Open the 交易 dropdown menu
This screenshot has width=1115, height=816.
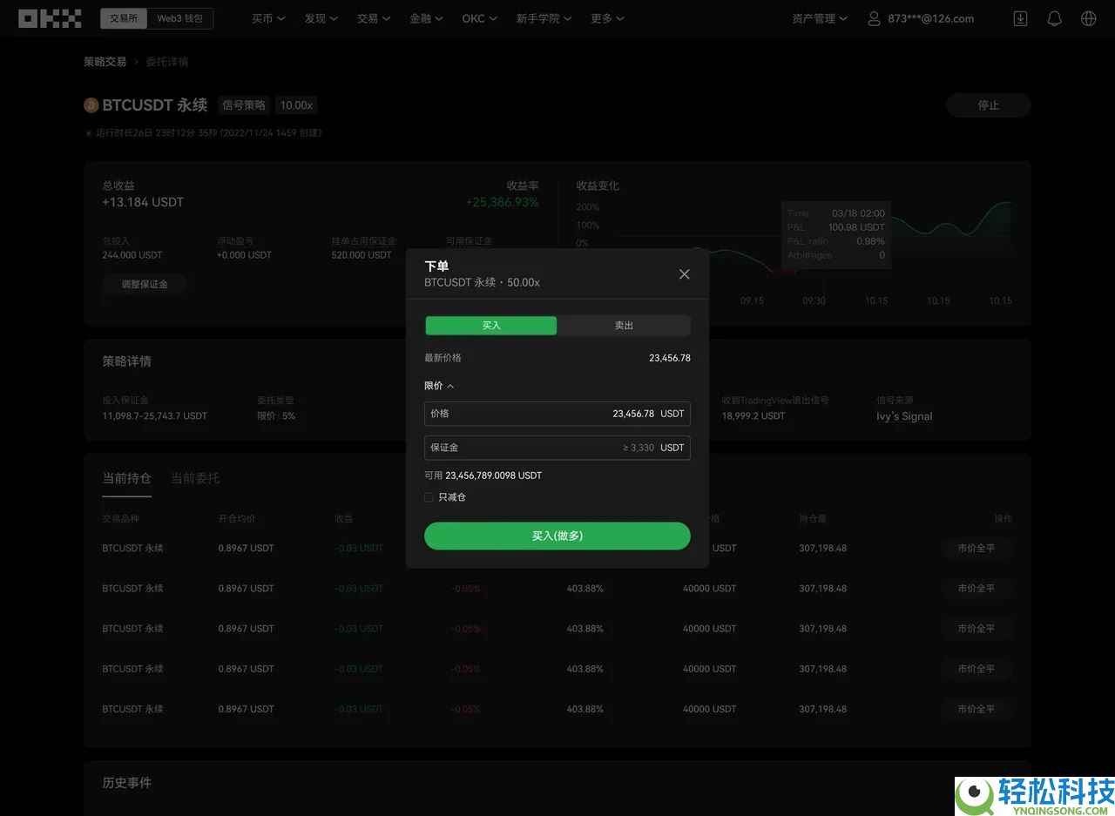pos(374,18)
